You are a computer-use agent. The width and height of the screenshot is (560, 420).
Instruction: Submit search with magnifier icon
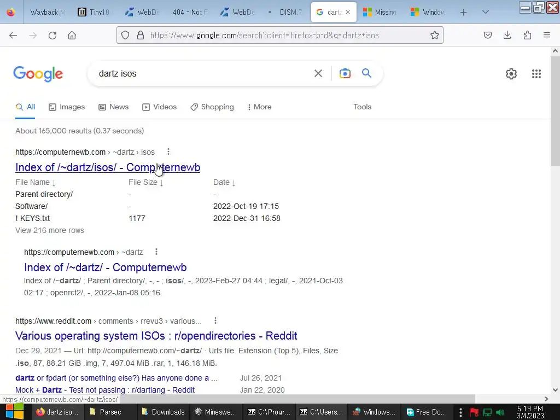[366, 73]
